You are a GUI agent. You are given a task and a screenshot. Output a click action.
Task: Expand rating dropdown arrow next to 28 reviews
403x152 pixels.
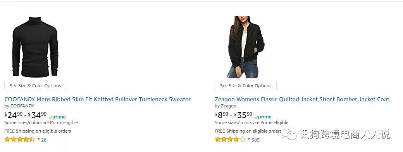pos(38,139)
